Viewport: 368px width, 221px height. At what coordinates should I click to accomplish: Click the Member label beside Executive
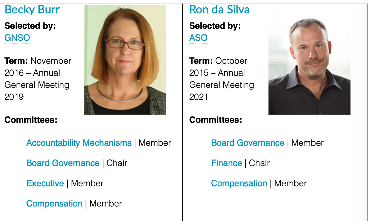[x=87, y=183]
